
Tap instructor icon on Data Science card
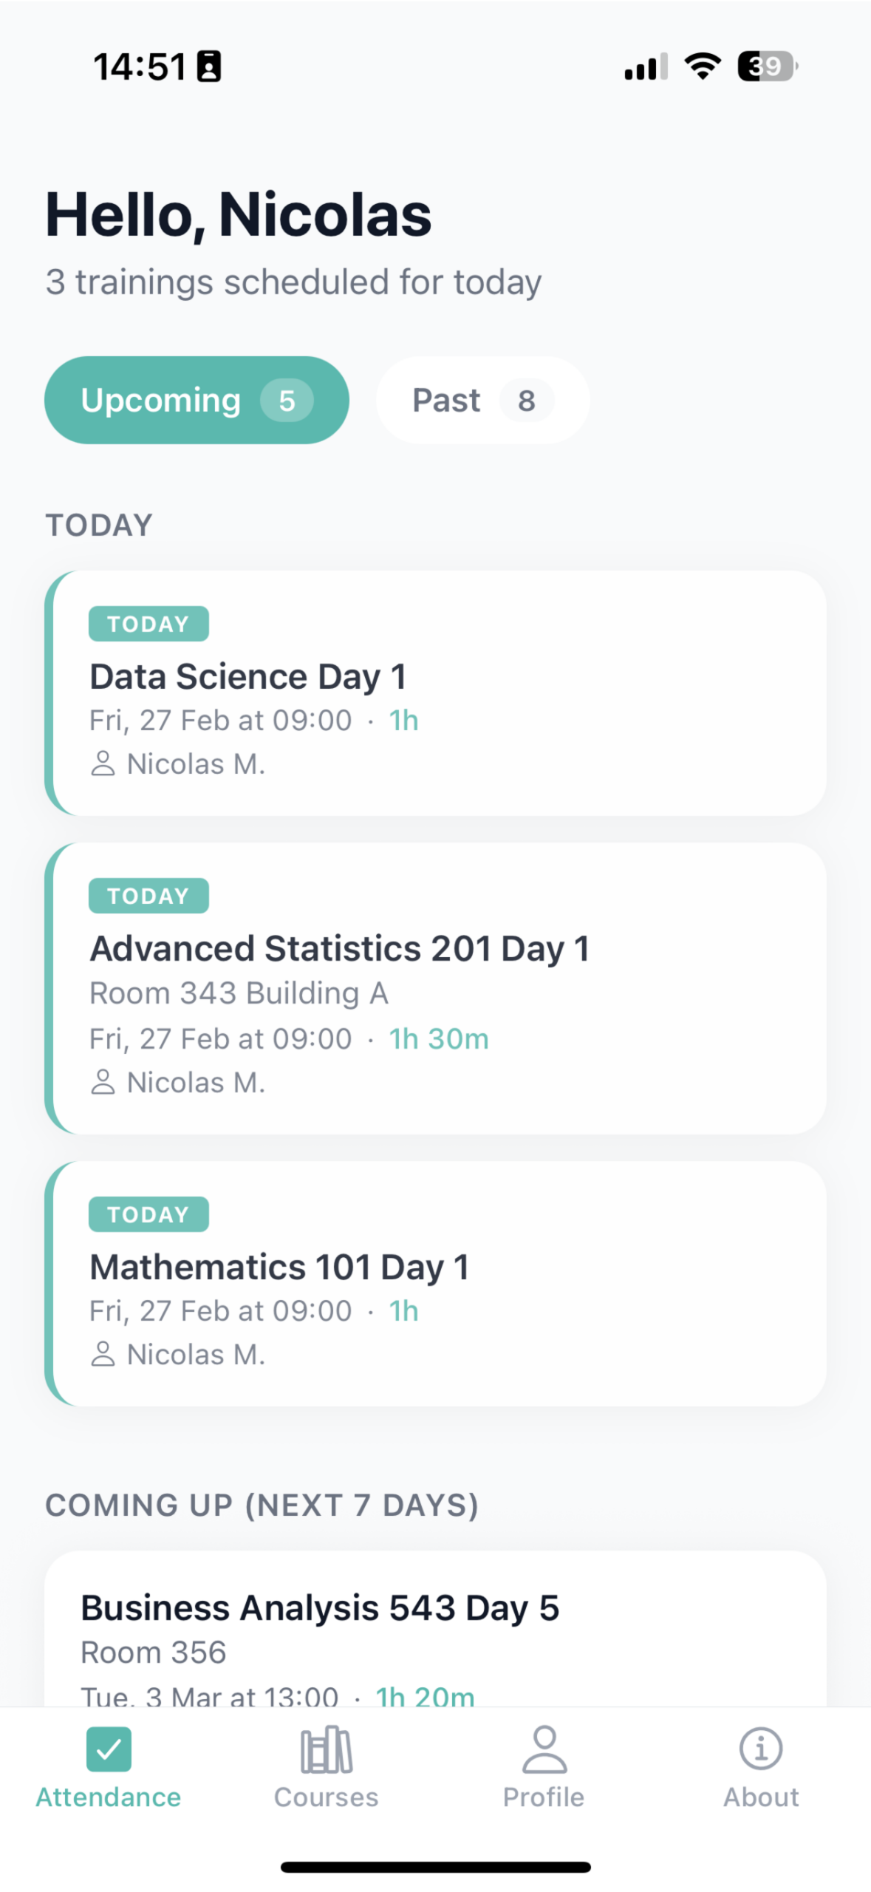(x=103, y=763)
